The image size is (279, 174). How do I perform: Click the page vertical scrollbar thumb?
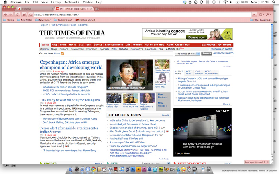(272, 41)
